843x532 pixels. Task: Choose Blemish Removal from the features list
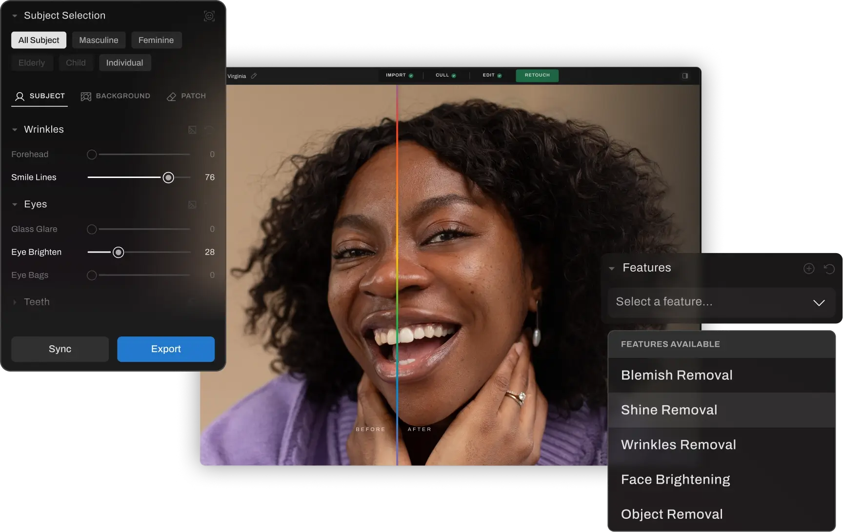tap(722, 375)
